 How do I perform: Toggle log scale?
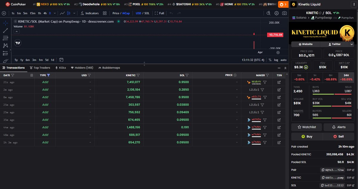pos(276,60)
